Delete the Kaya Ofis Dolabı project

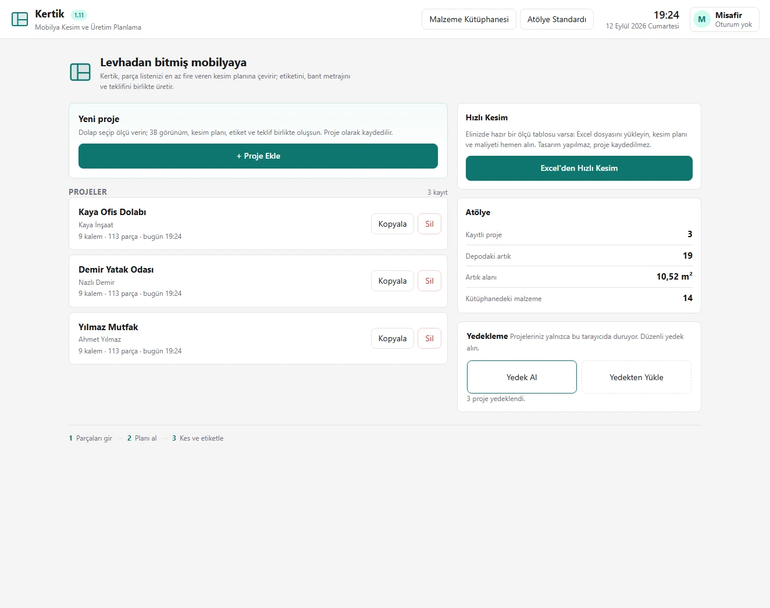429,224
